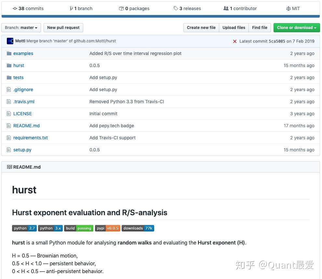Click the Upload files button
This screenshot has width=322, height=279.
(234, 28)
